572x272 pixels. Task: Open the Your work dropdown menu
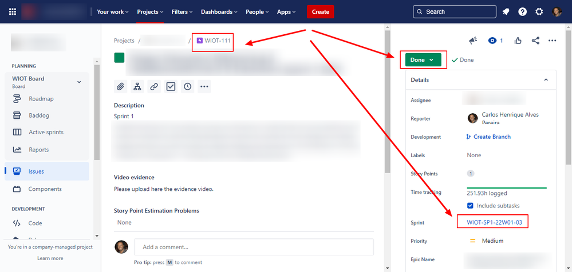[x=113, y=11]
